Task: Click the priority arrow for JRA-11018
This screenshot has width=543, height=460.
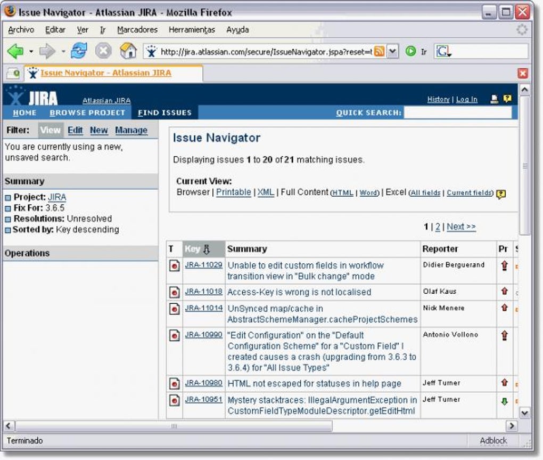Action: (505, 291)
